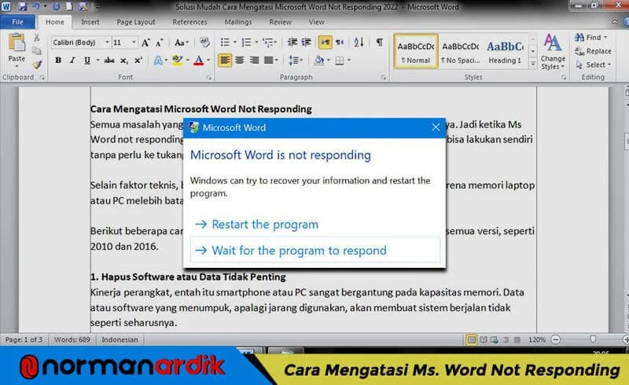Switch to the References tab
This screenshot has height=385, width=629.
(x=189, y=22)
